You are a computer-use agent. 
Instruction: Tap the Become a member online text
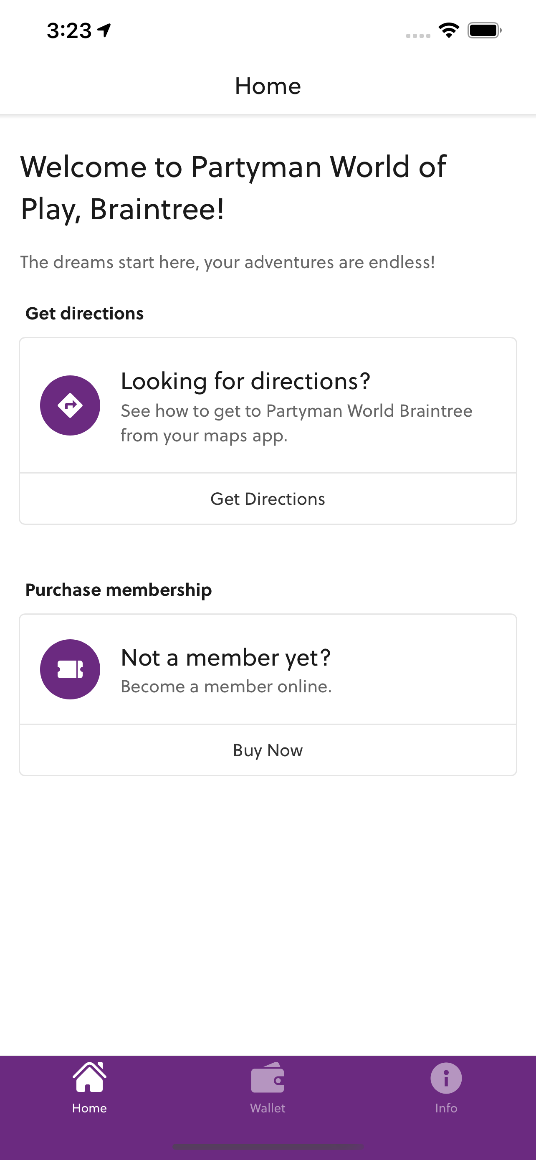pyautogui.click(x=226, y=686)
